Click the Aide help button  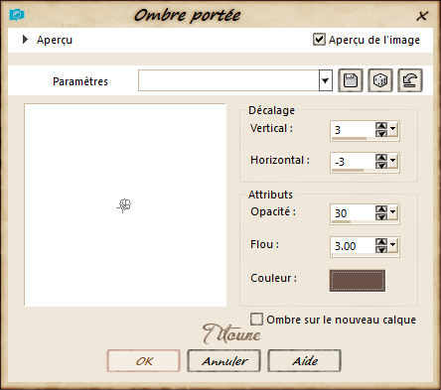(x=304, y=361)
